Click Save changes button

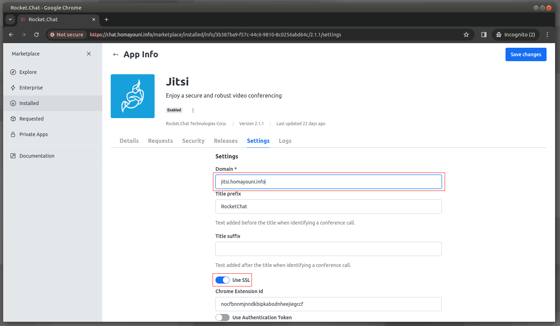pos(526,54)
